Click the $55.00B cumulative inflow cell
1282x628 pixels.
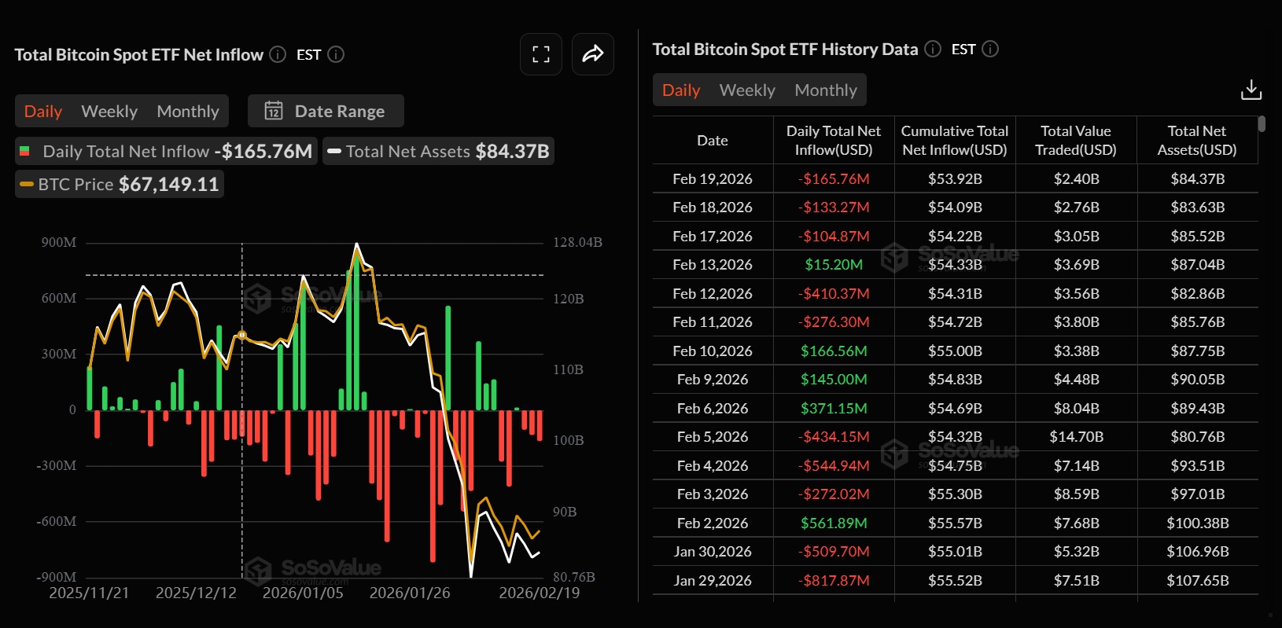[x=955, y=351]
